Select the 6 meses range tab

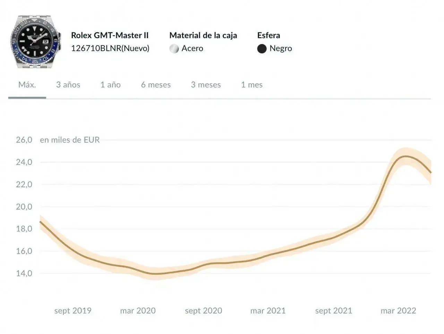pyautogui.click(x=156, y=85)
